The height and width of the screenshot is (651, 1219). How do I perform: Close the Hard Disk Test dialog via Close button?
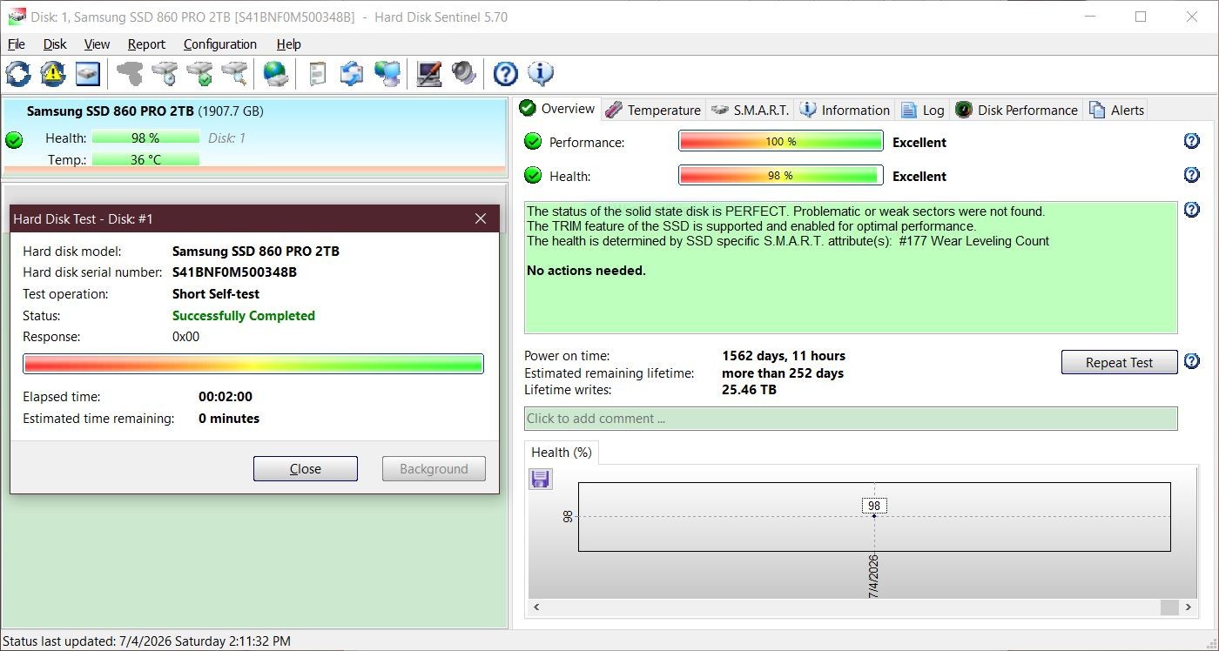pyautogui.click(x=306, y=468)
